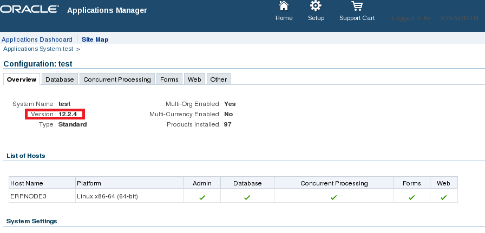
Task: Switch to the Forms tab
Action: pyautogui.click(x=169, y=79)
